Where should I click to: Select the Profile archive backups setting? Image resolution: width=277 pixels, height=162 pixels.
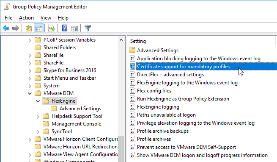(x=163, y=131)
